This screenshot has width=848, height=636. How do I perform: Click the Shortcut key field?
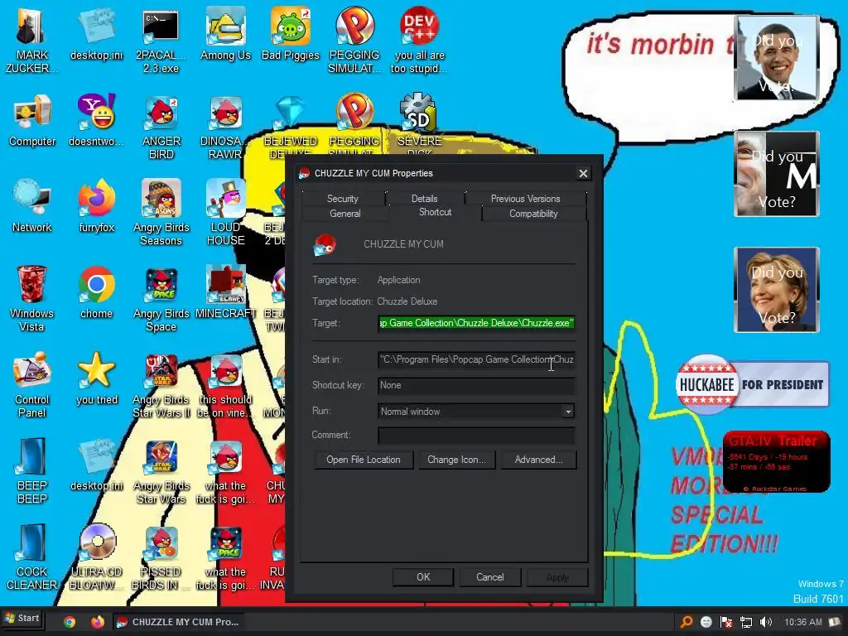coord(476,385)
